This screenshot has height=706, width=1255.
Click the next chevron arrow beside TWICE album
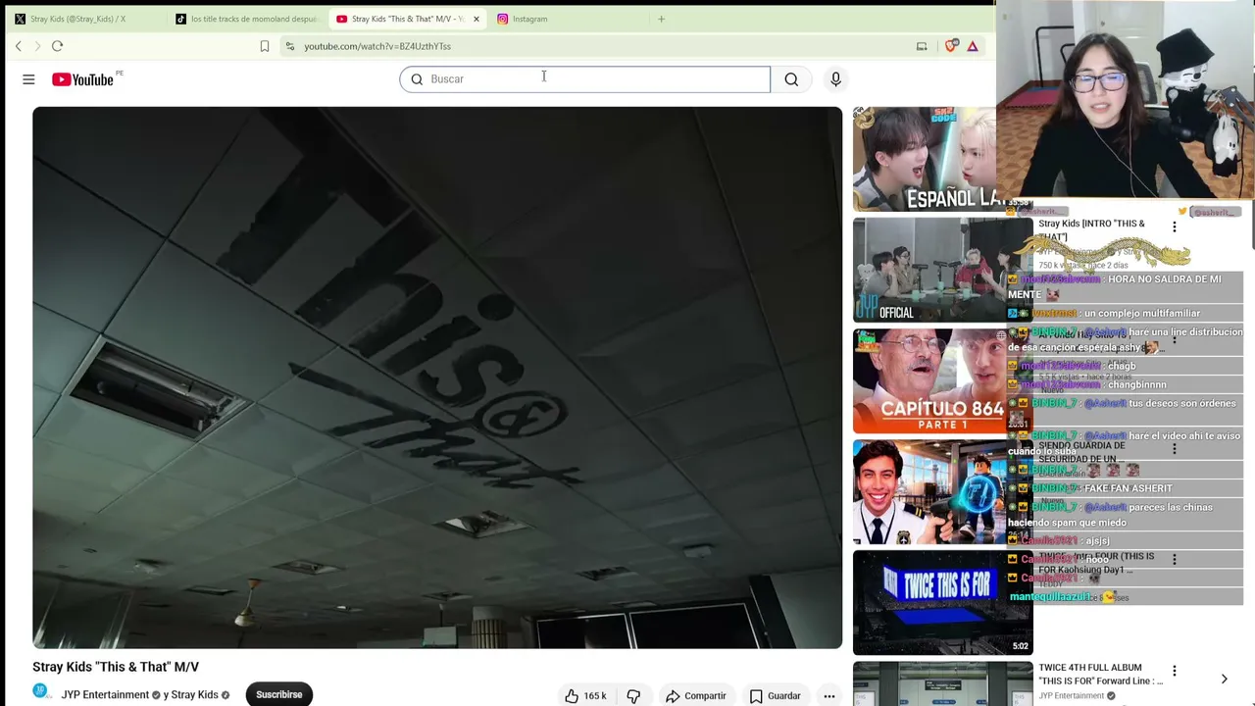pos(1224,679)
